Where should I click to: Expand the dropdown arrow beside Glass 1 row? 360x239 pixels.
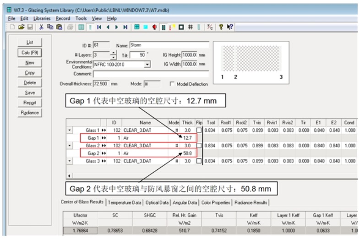tap(70, 130)
